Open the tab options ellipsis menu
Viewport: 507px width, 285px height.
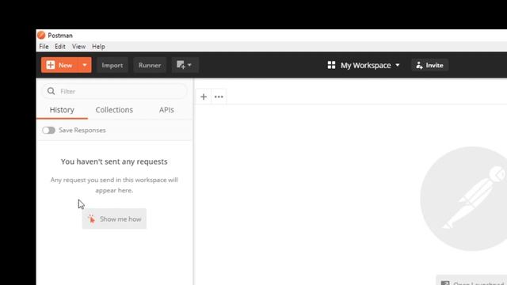tap(219, 97)
